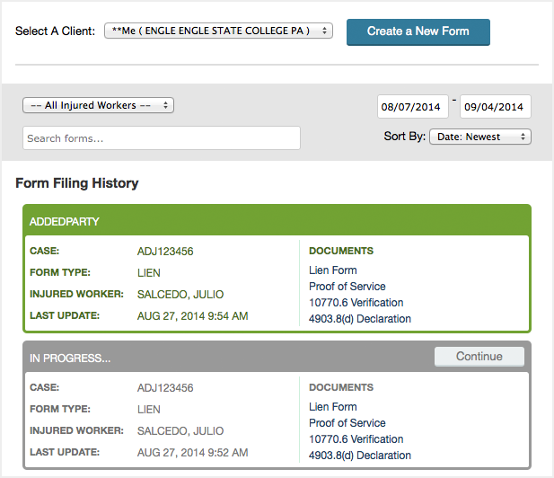Continue the in-progress lien form
Viewport: 554px width, 478px height.
click(x=479, y=357)
